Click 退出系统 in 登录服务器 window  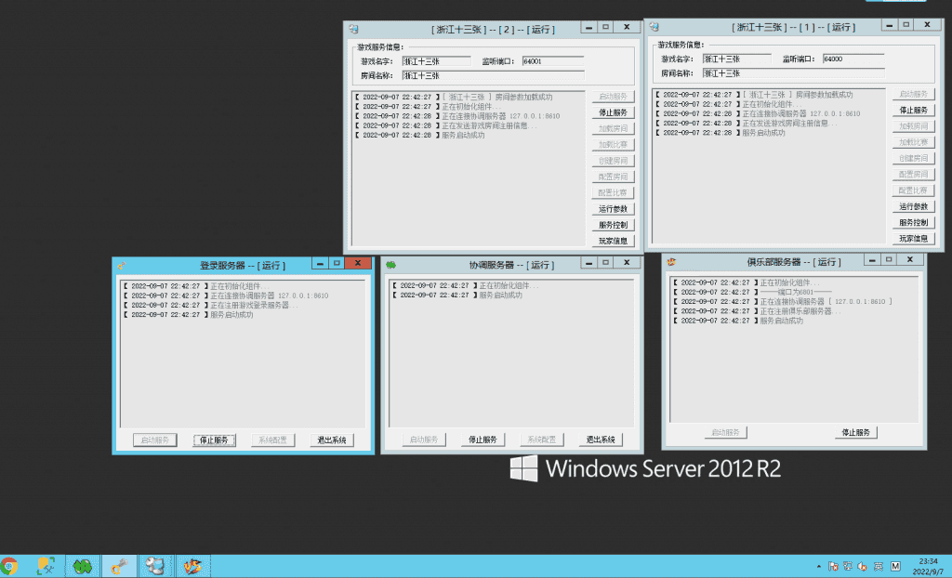tap(332, 440)
